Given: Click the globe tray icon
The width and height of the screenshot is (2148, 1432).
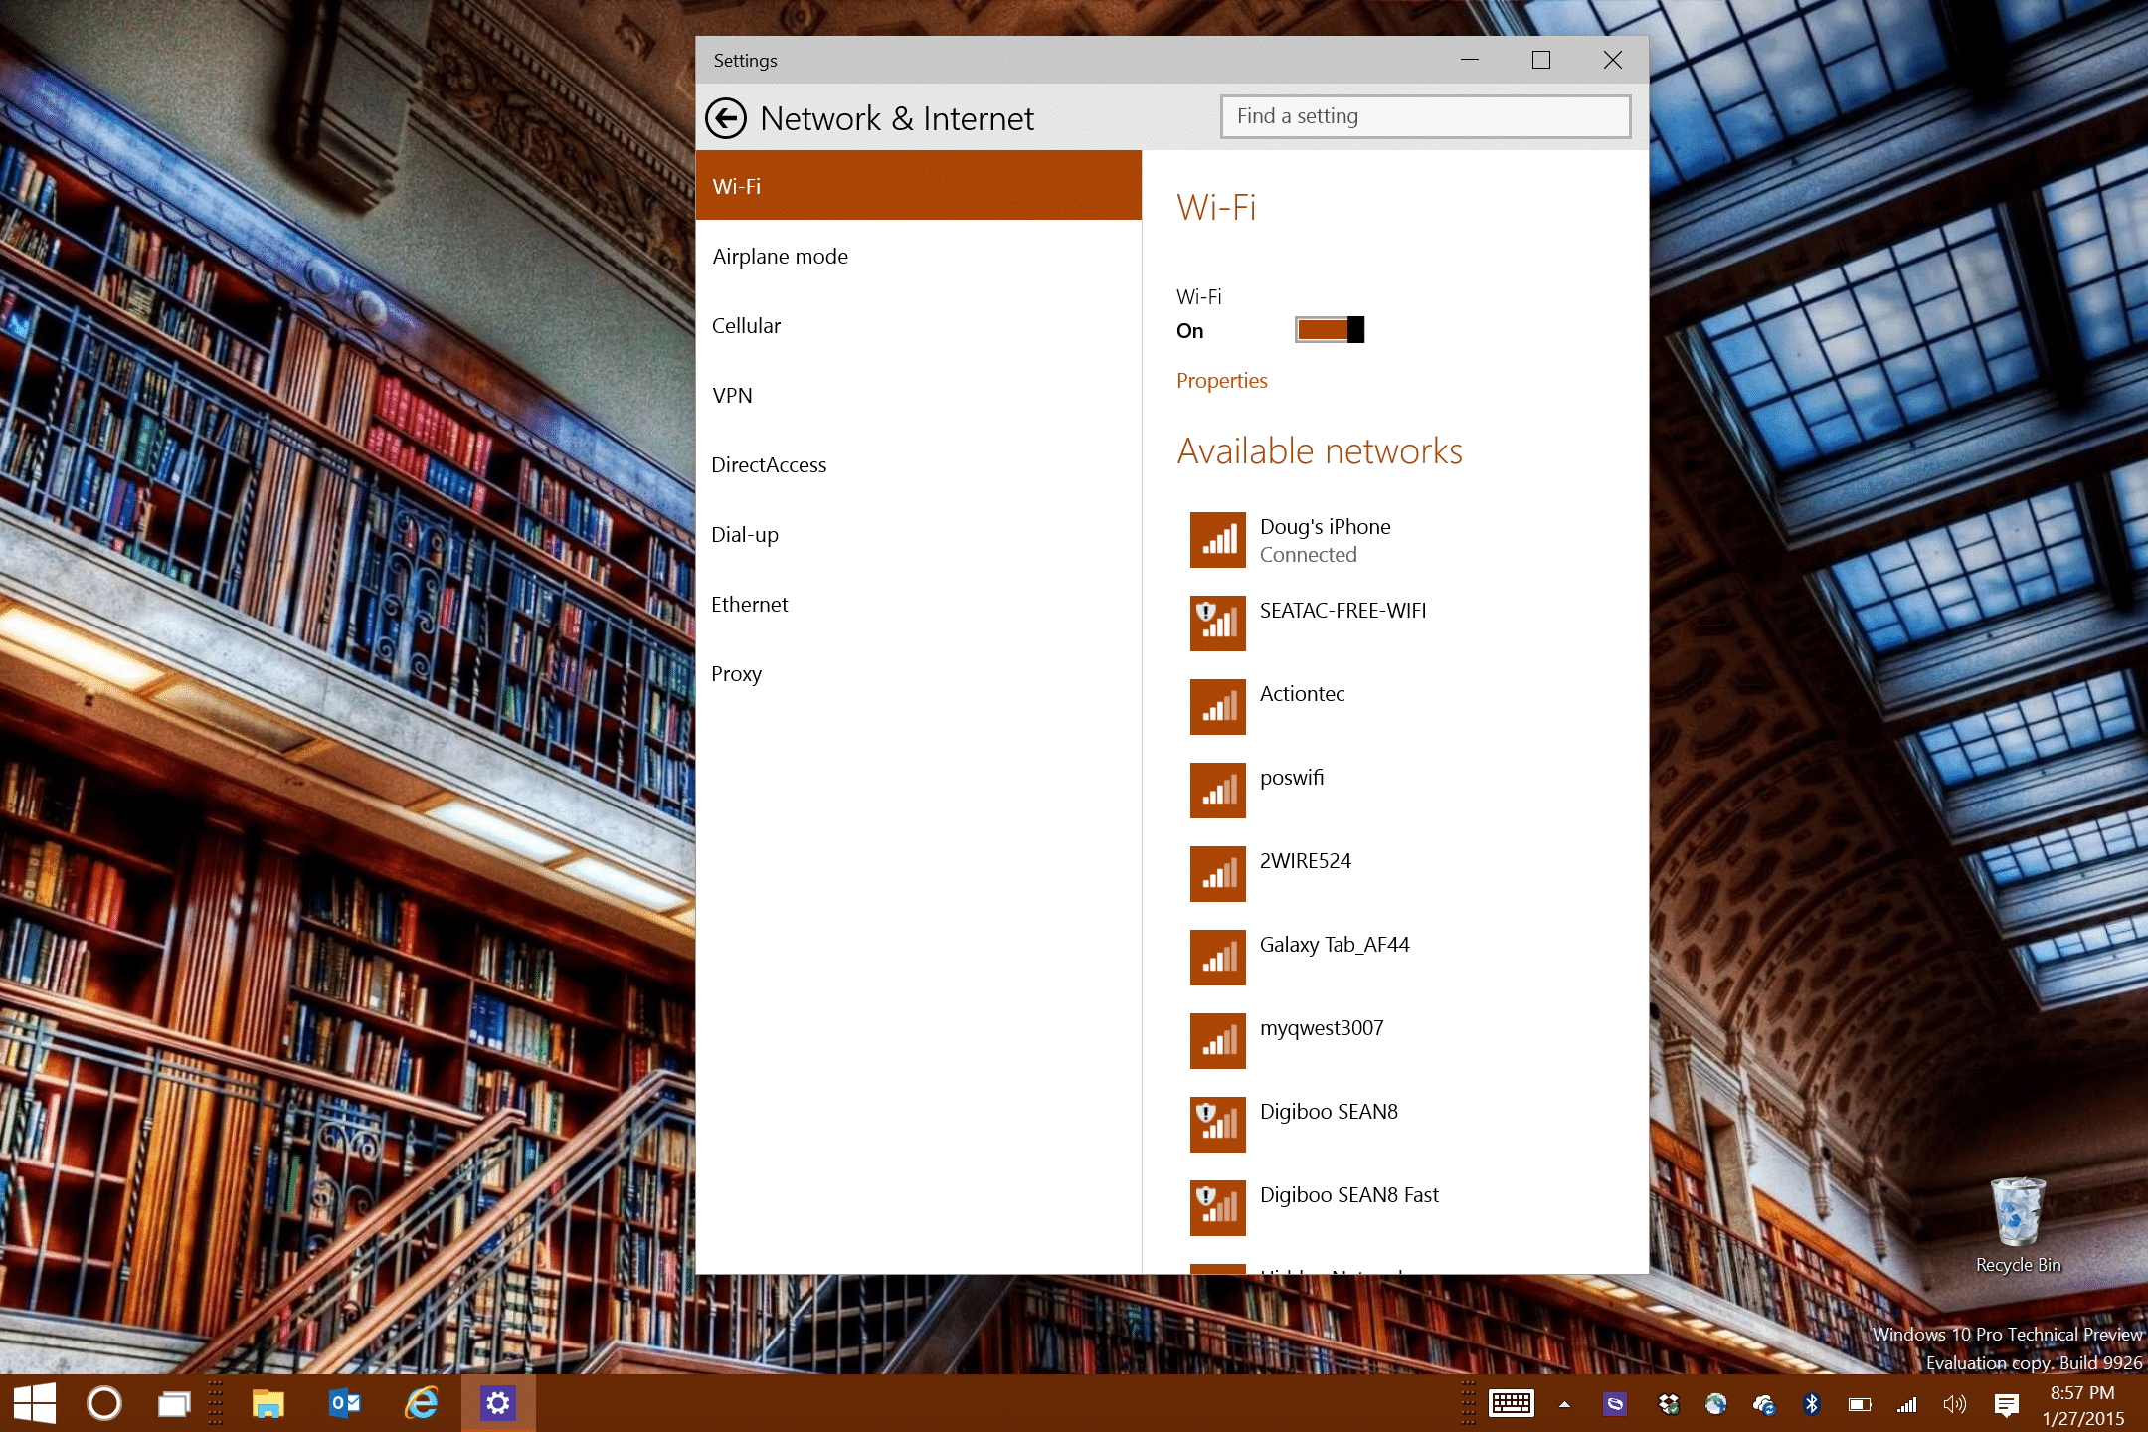Looking at the screenshot, I should click(x=1716, y=1404).
